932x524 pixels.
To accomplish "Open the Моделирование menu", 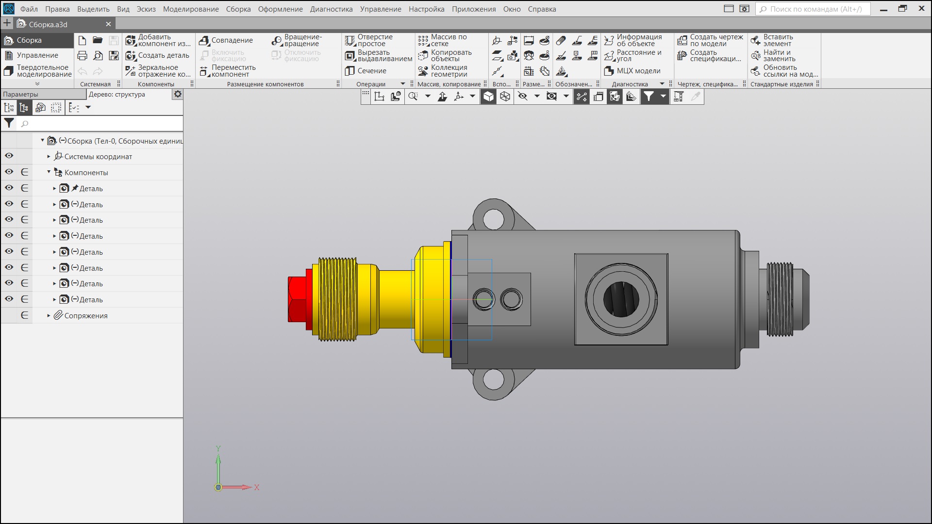I will click(191, 9).
